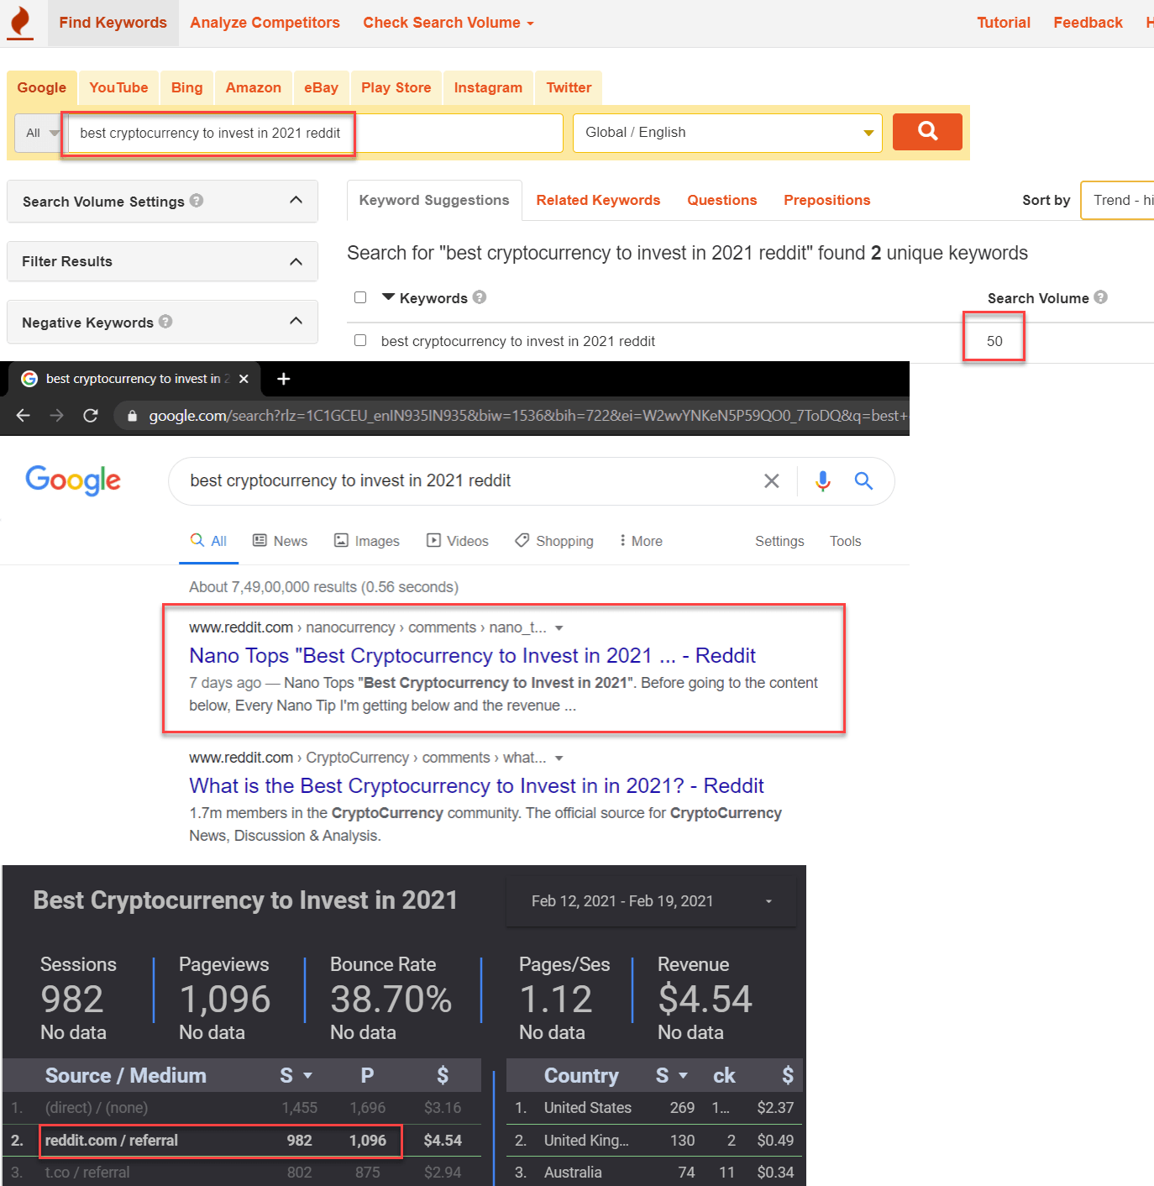Screen dimensions: 1154x1186
Task: Open the Sort by Trend dropdown
Action: click(1118, 200)
